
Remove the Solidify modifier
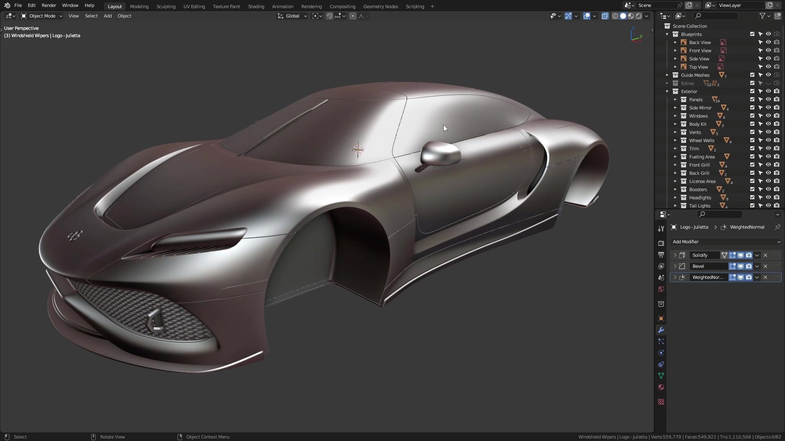click(x=765, y=255)
